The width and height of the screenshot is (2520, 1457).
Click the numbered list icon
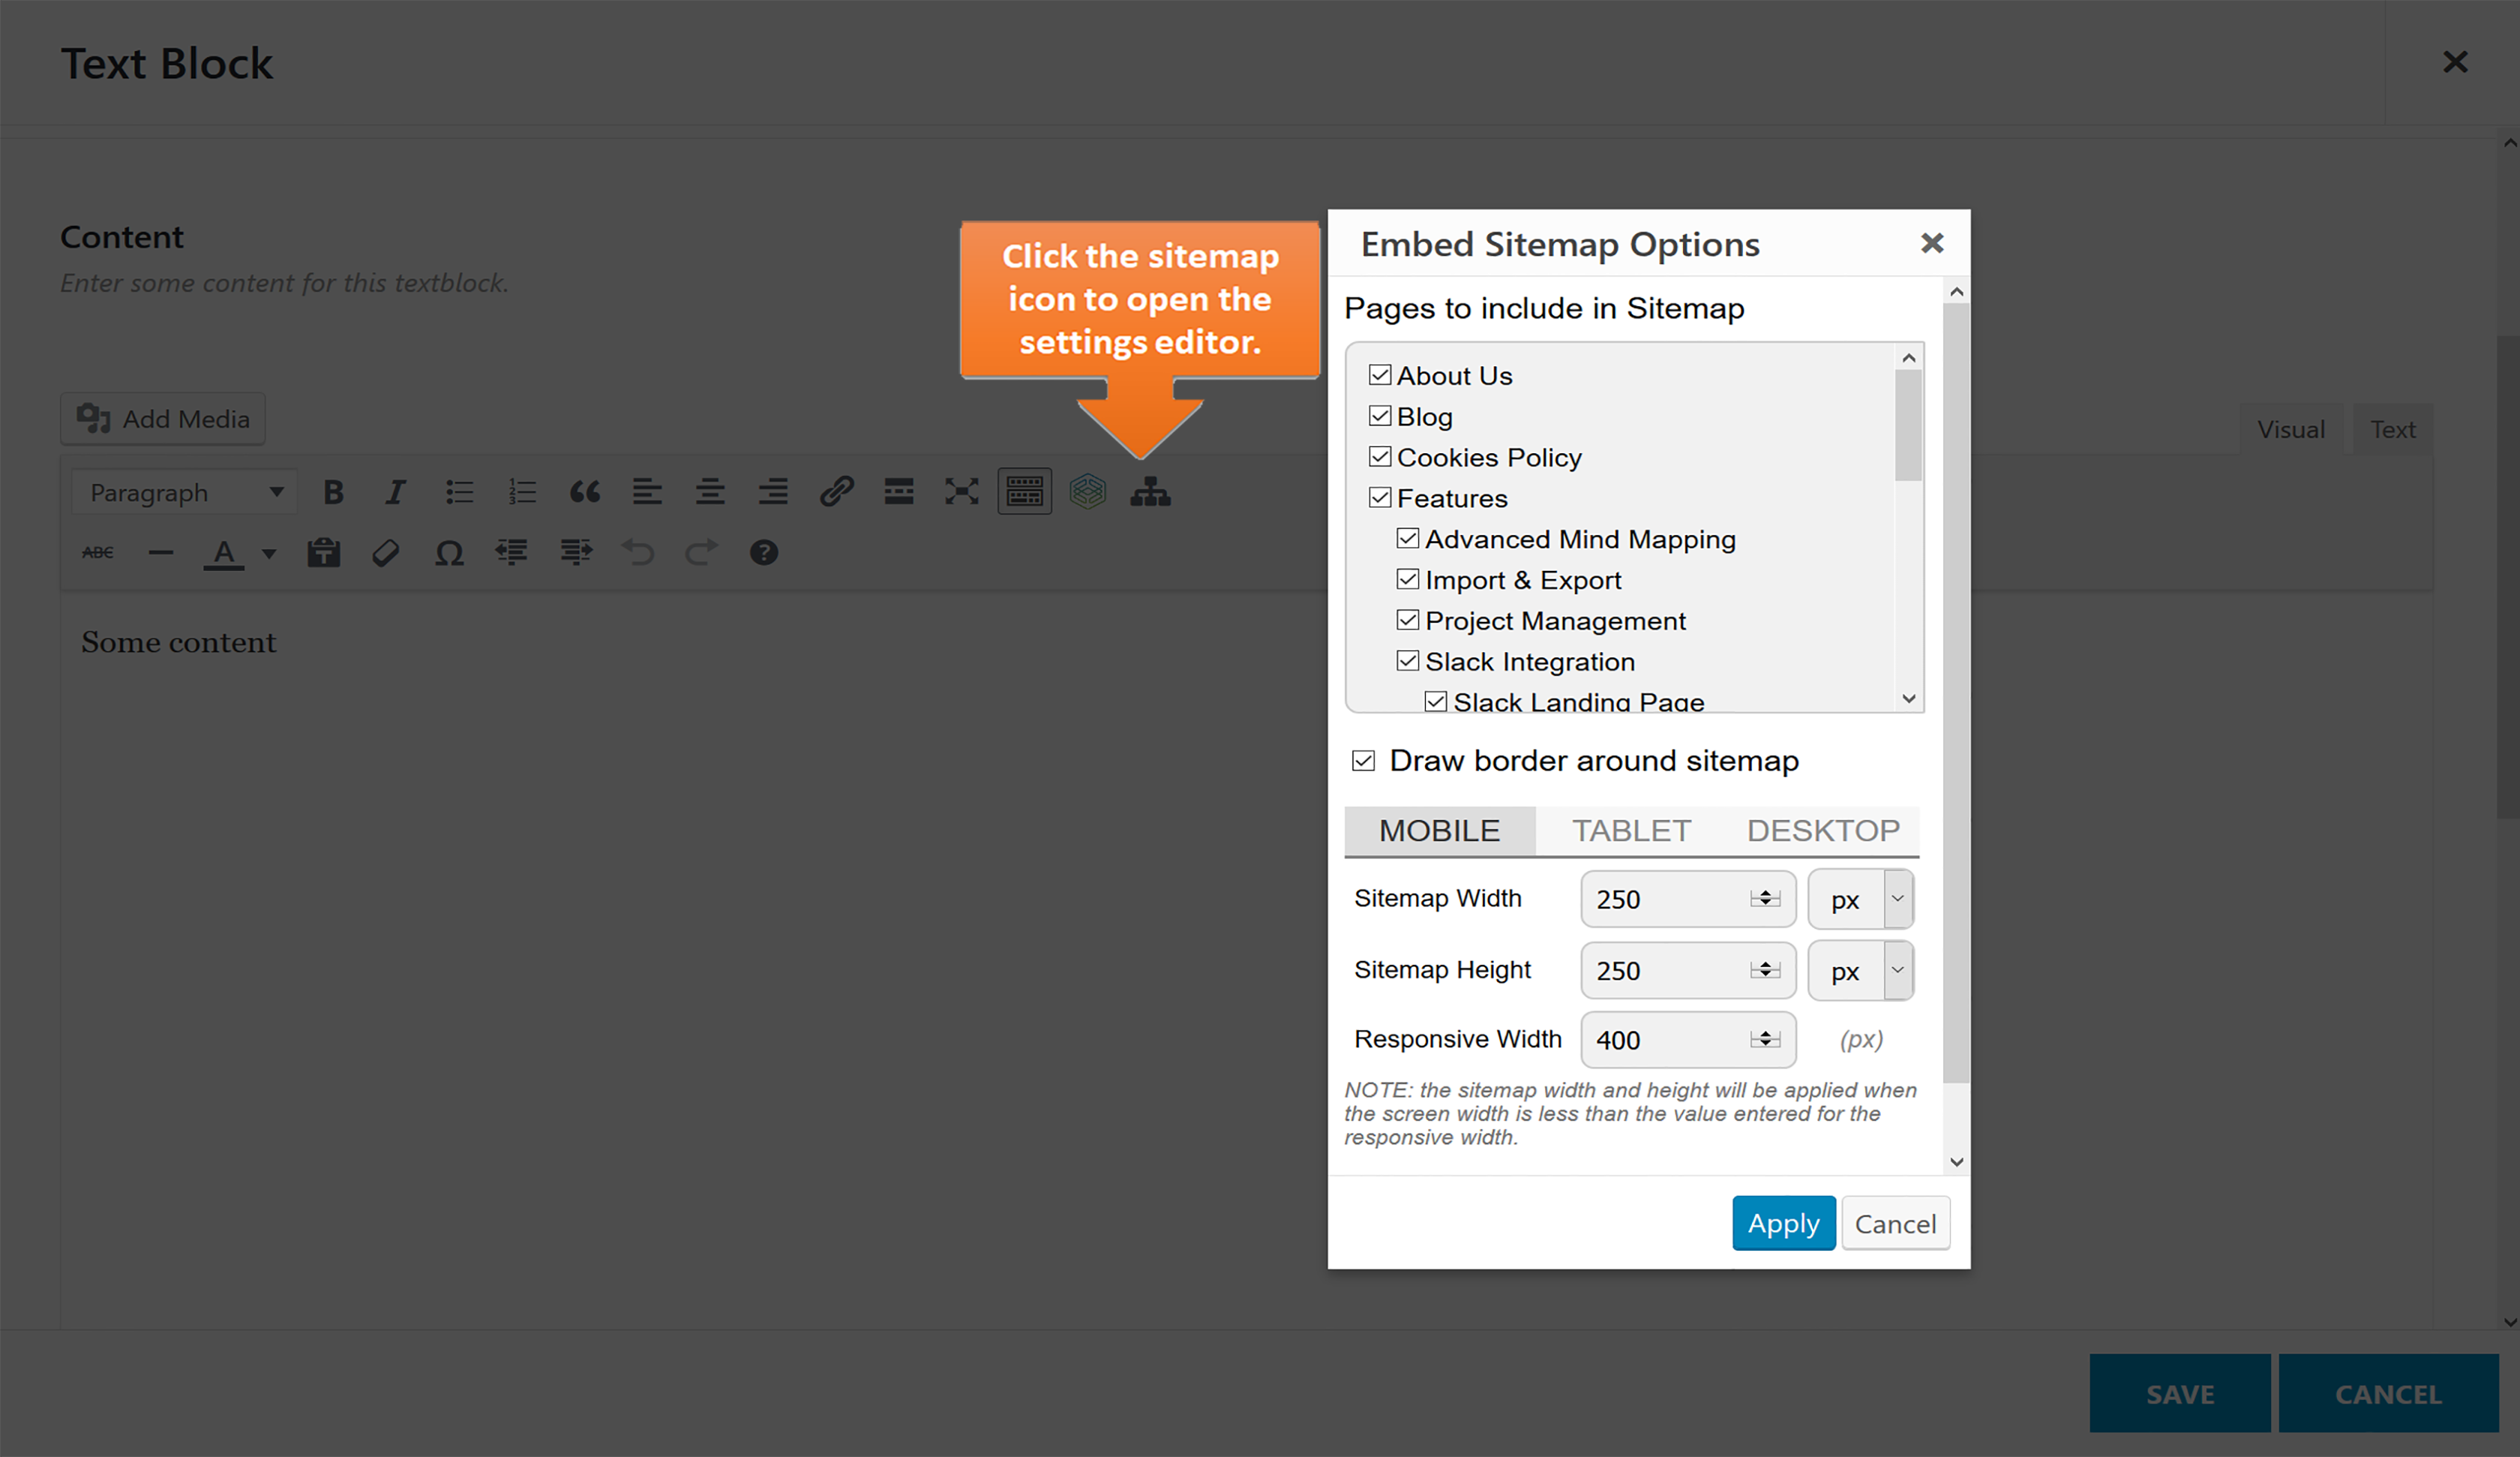pos(522,492)
